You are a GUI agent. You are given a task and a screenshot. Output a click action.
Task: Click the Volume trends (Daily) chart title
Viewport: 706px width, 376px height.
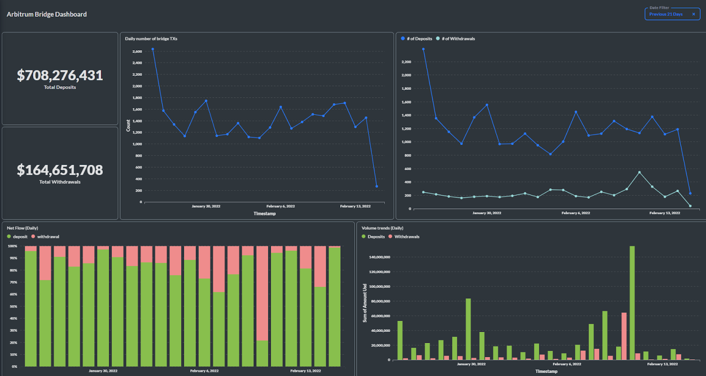pyautogui.click(x=382, y=228)
